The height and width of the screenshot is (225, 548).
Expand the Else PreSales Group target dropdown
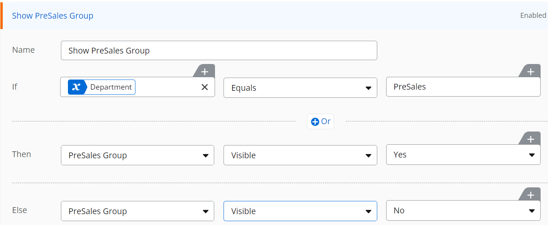(137, 211)
